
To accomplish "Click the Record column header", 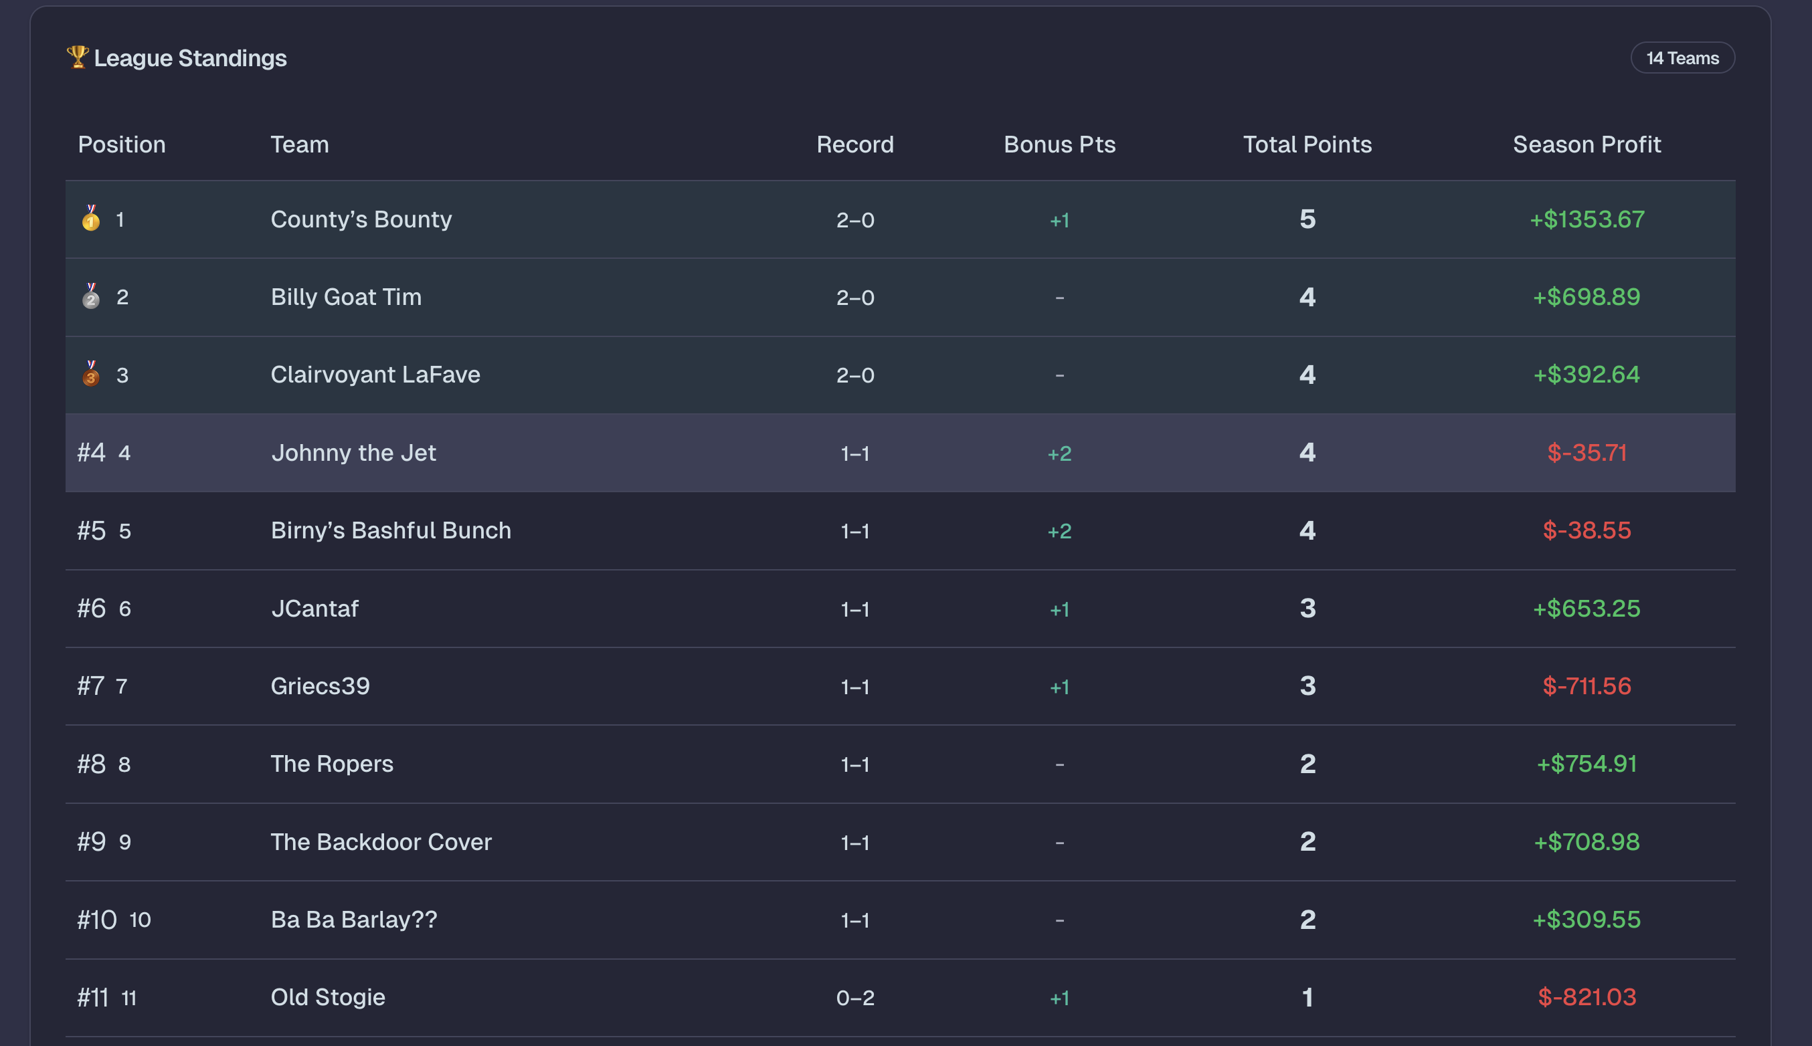I will (854, 144).
